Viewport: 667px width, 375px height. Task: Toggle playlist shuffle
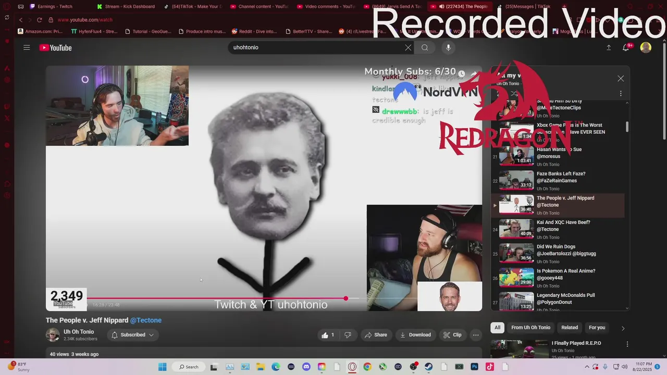[514, 94]
